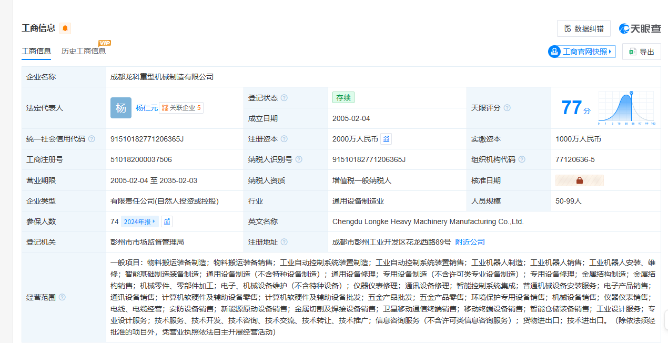This screenshot has width=668, height=343.
Task: Click legal representative 杨仁元 link
Action: click(146, 108)
